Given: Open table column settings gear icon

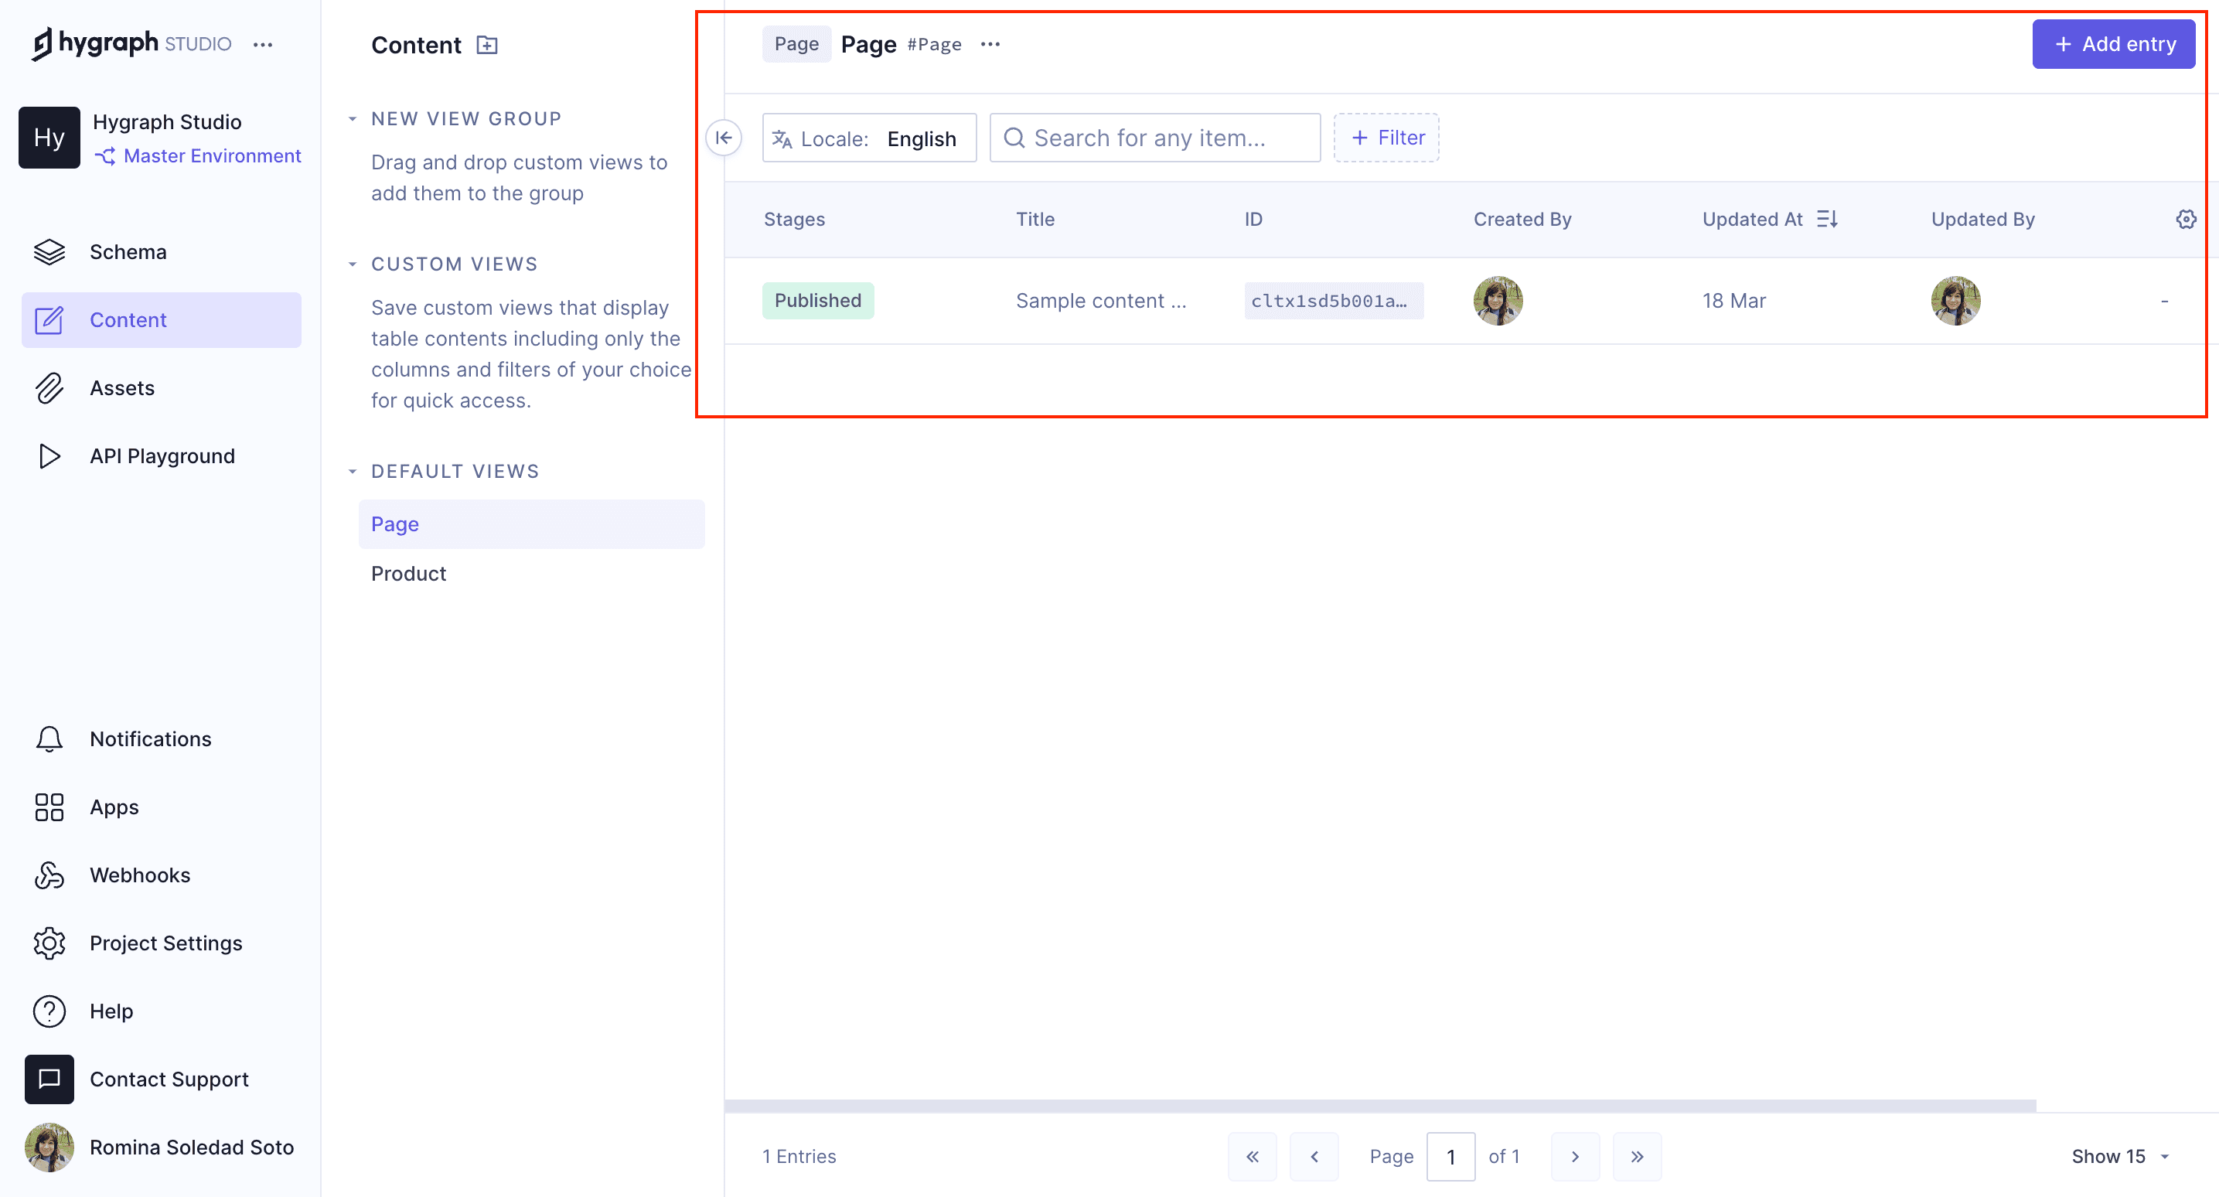Looking at the screenshot, I should point(2186,219).
